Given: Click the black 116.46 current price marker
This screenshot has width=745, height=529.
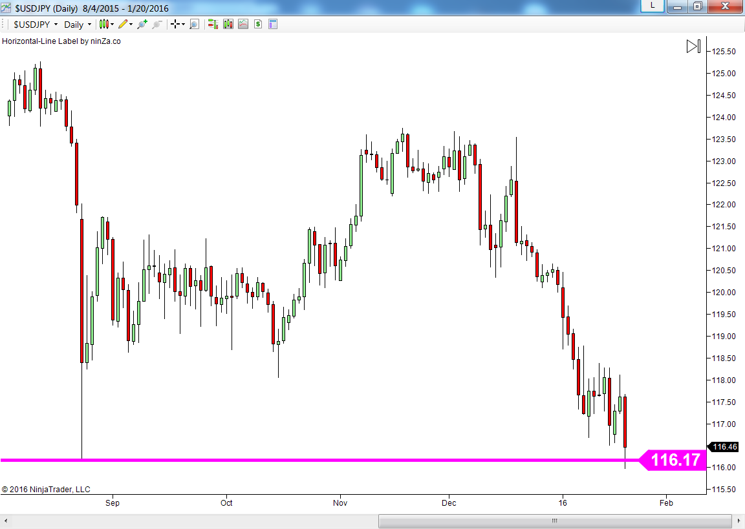Looking at the screenshot, I should click(x=724, y=447).
